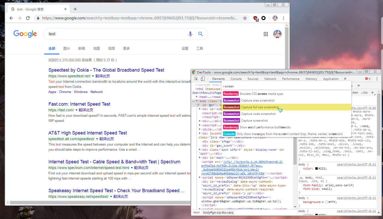This screenshot has width=383, height=219.
Task: Click the site lock icon in address bar
Action: coord(38,18)
